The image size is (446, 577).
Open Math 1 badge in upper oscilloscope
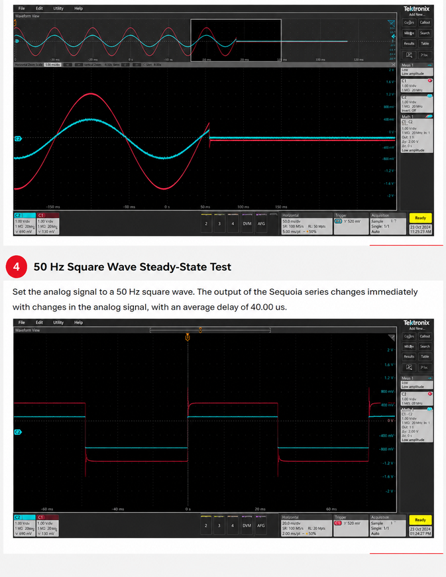(417, 134)
